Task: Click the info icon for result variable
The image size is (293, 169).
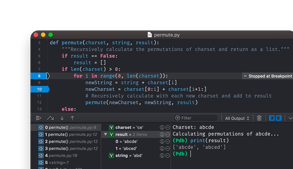Action: tap(162, 134)
